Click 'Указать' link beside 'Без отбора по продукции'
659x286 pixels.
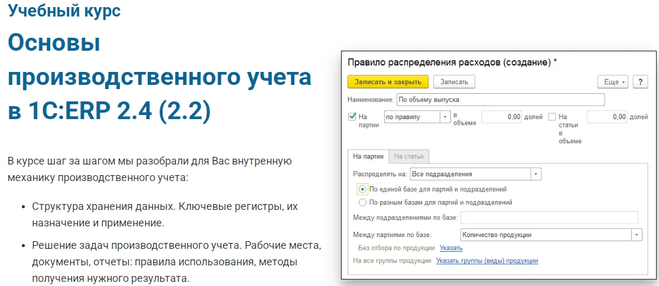click(x=451, y=248)
